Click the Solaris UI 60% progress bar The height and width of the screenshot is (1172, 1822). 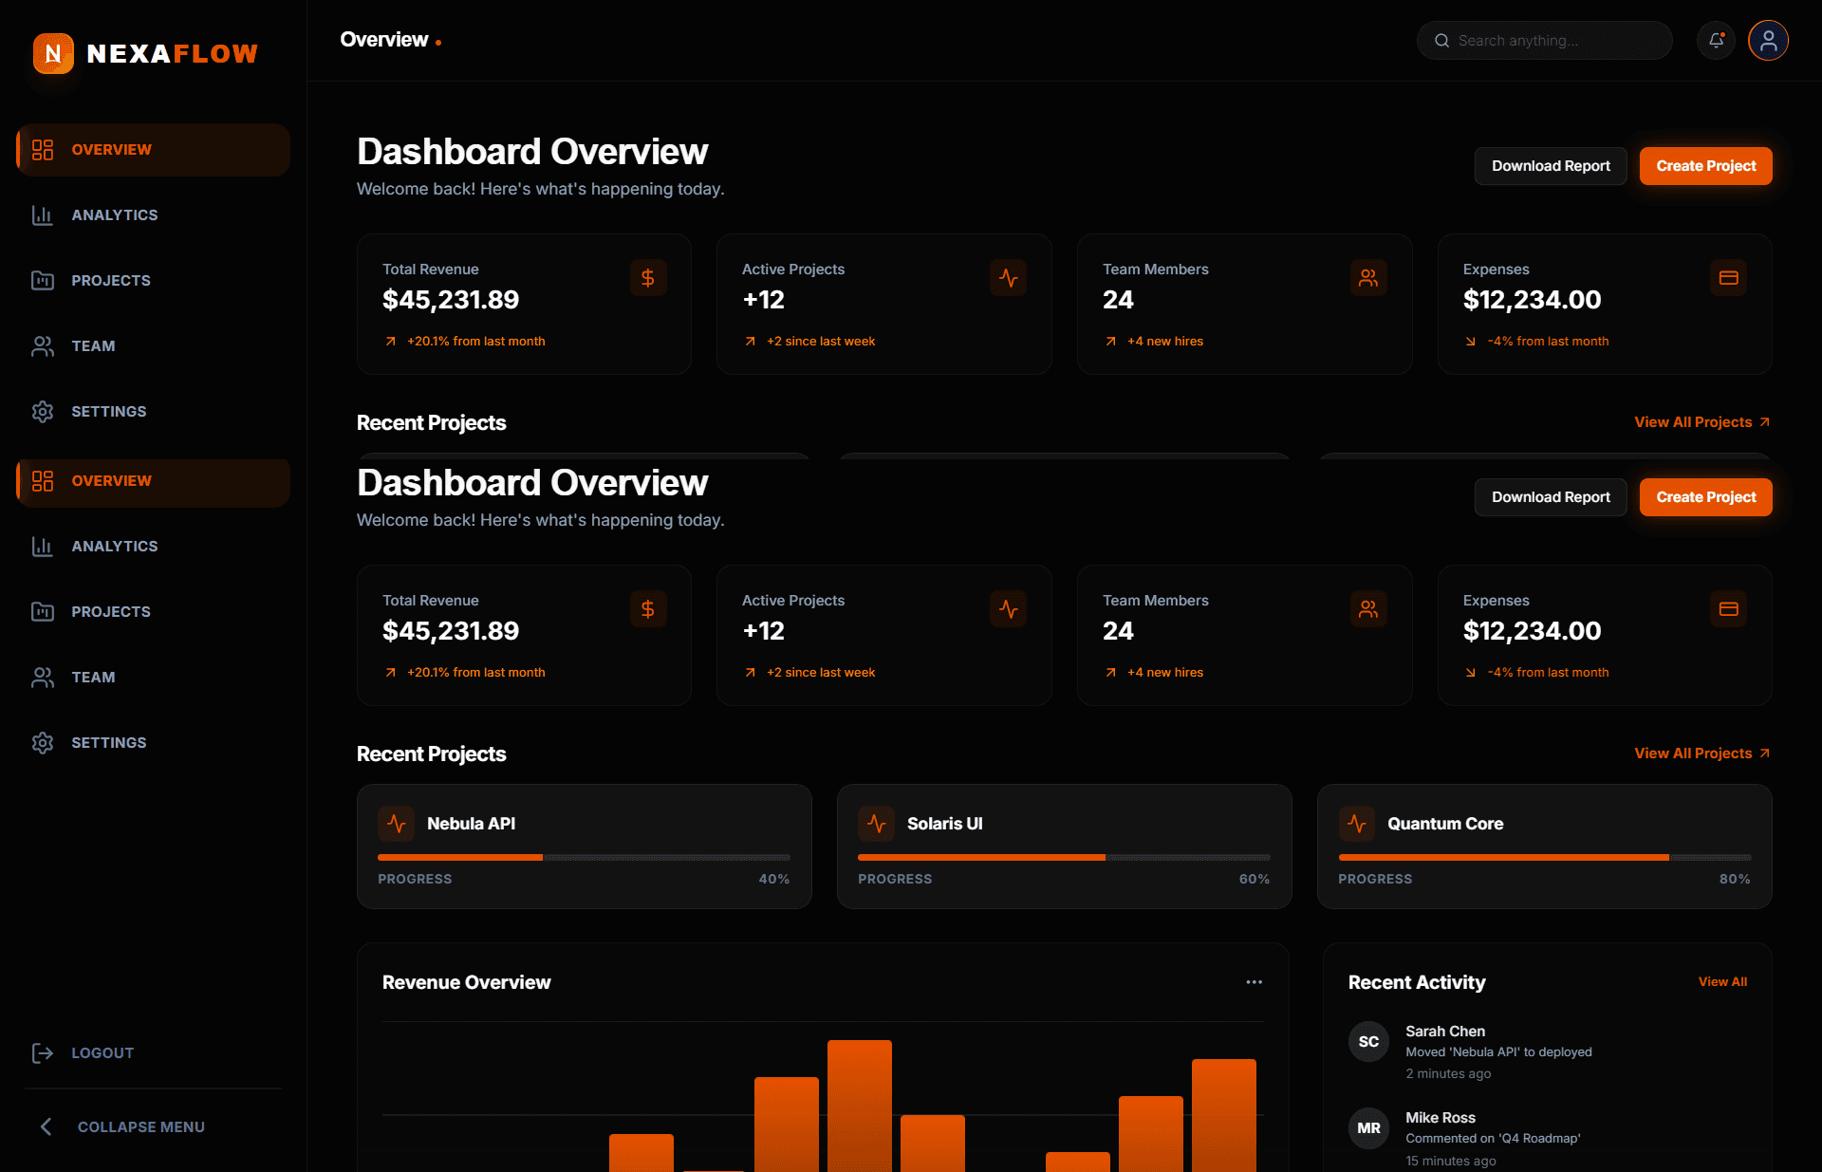pos(1064,858)
